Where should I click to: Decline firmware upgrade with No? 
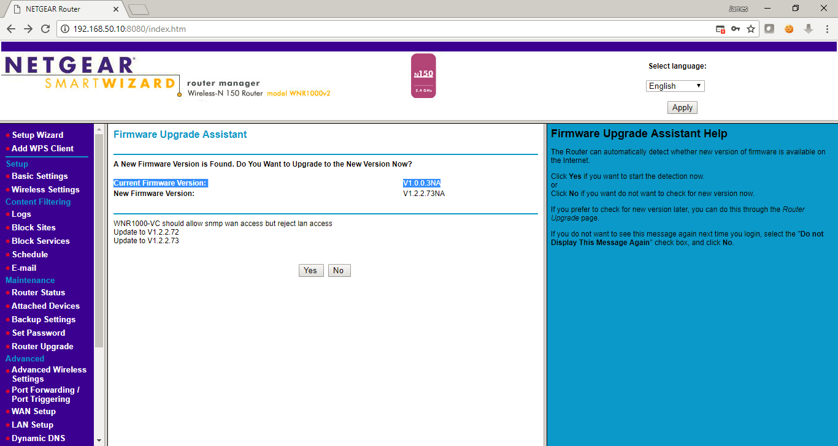[339, 270]
